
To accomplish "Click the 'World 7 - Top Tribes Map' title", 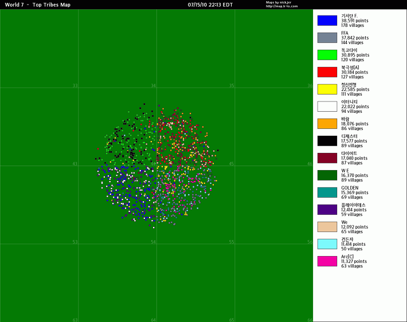I will point(38,5).
